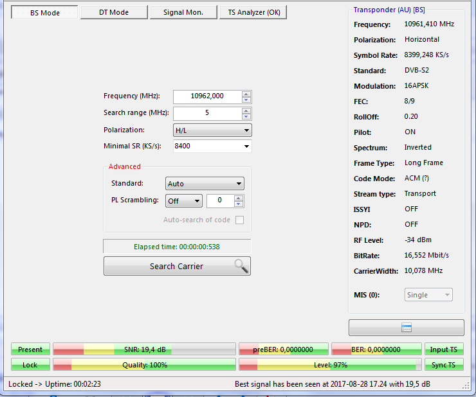476x397 pixels.
Task: Increase Frequency with the up spinner arrow
Action: (x=246, y=93)
